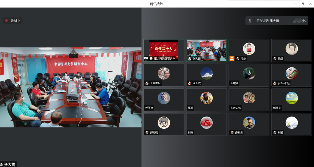Click the return arrow in speaking bar
The width and height of the screenshot is (314, 167).
pos(304,21)
